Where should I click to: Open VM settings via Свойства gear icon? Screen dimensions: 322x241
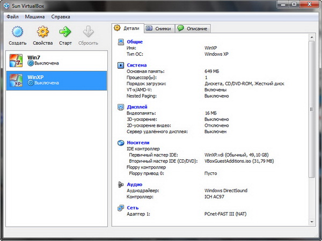coord(42,32)
